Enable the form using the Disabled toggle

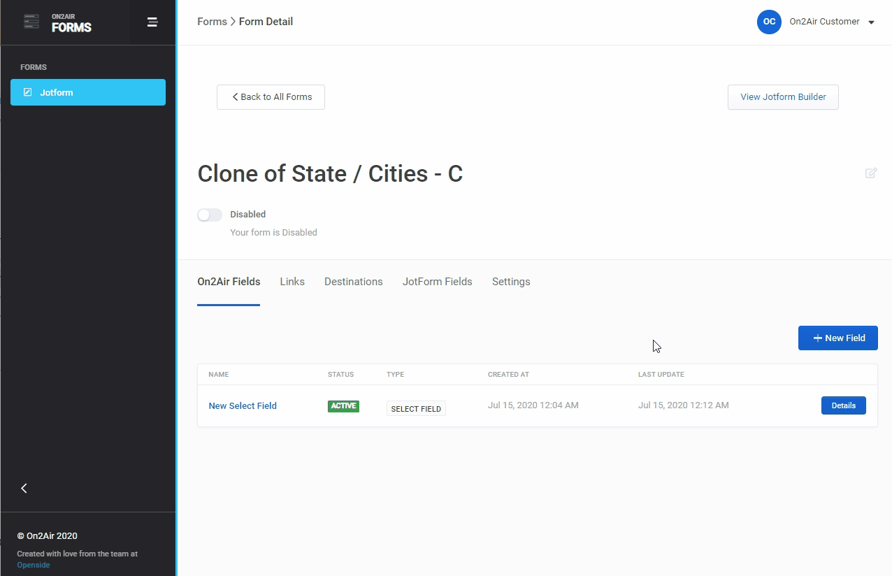210,215
